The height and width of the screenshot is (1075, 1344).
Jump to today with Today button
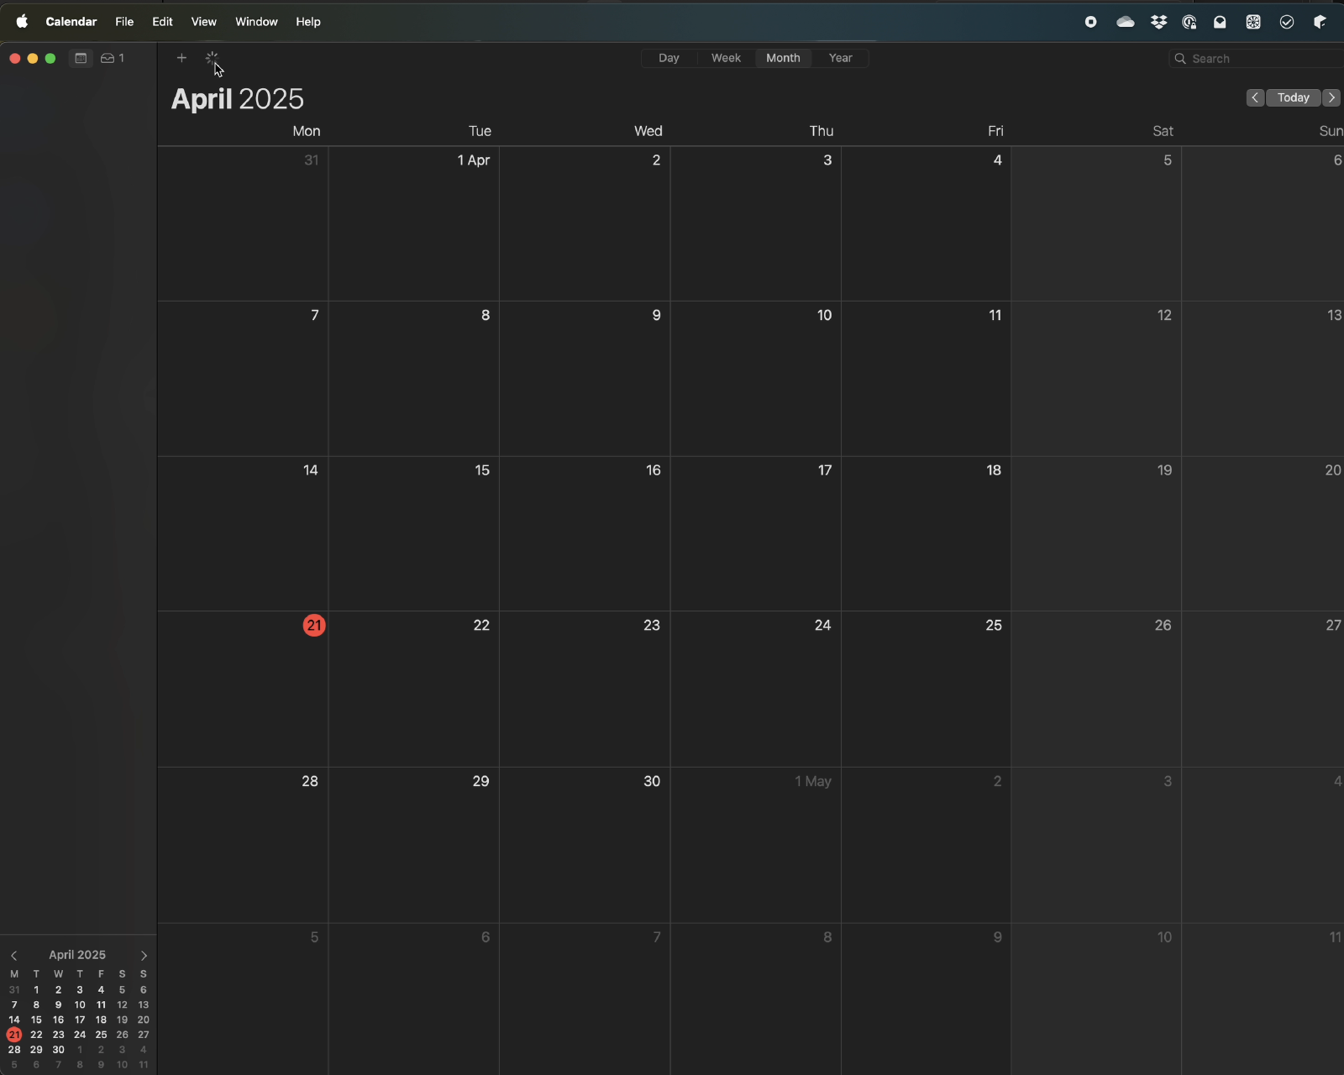pyautogui.click(x=1293, y=97)
